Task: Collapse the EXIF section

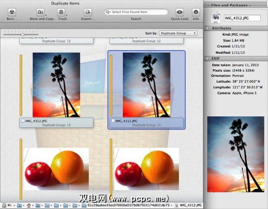Action: pyautogui.click(x=207, y=59)
